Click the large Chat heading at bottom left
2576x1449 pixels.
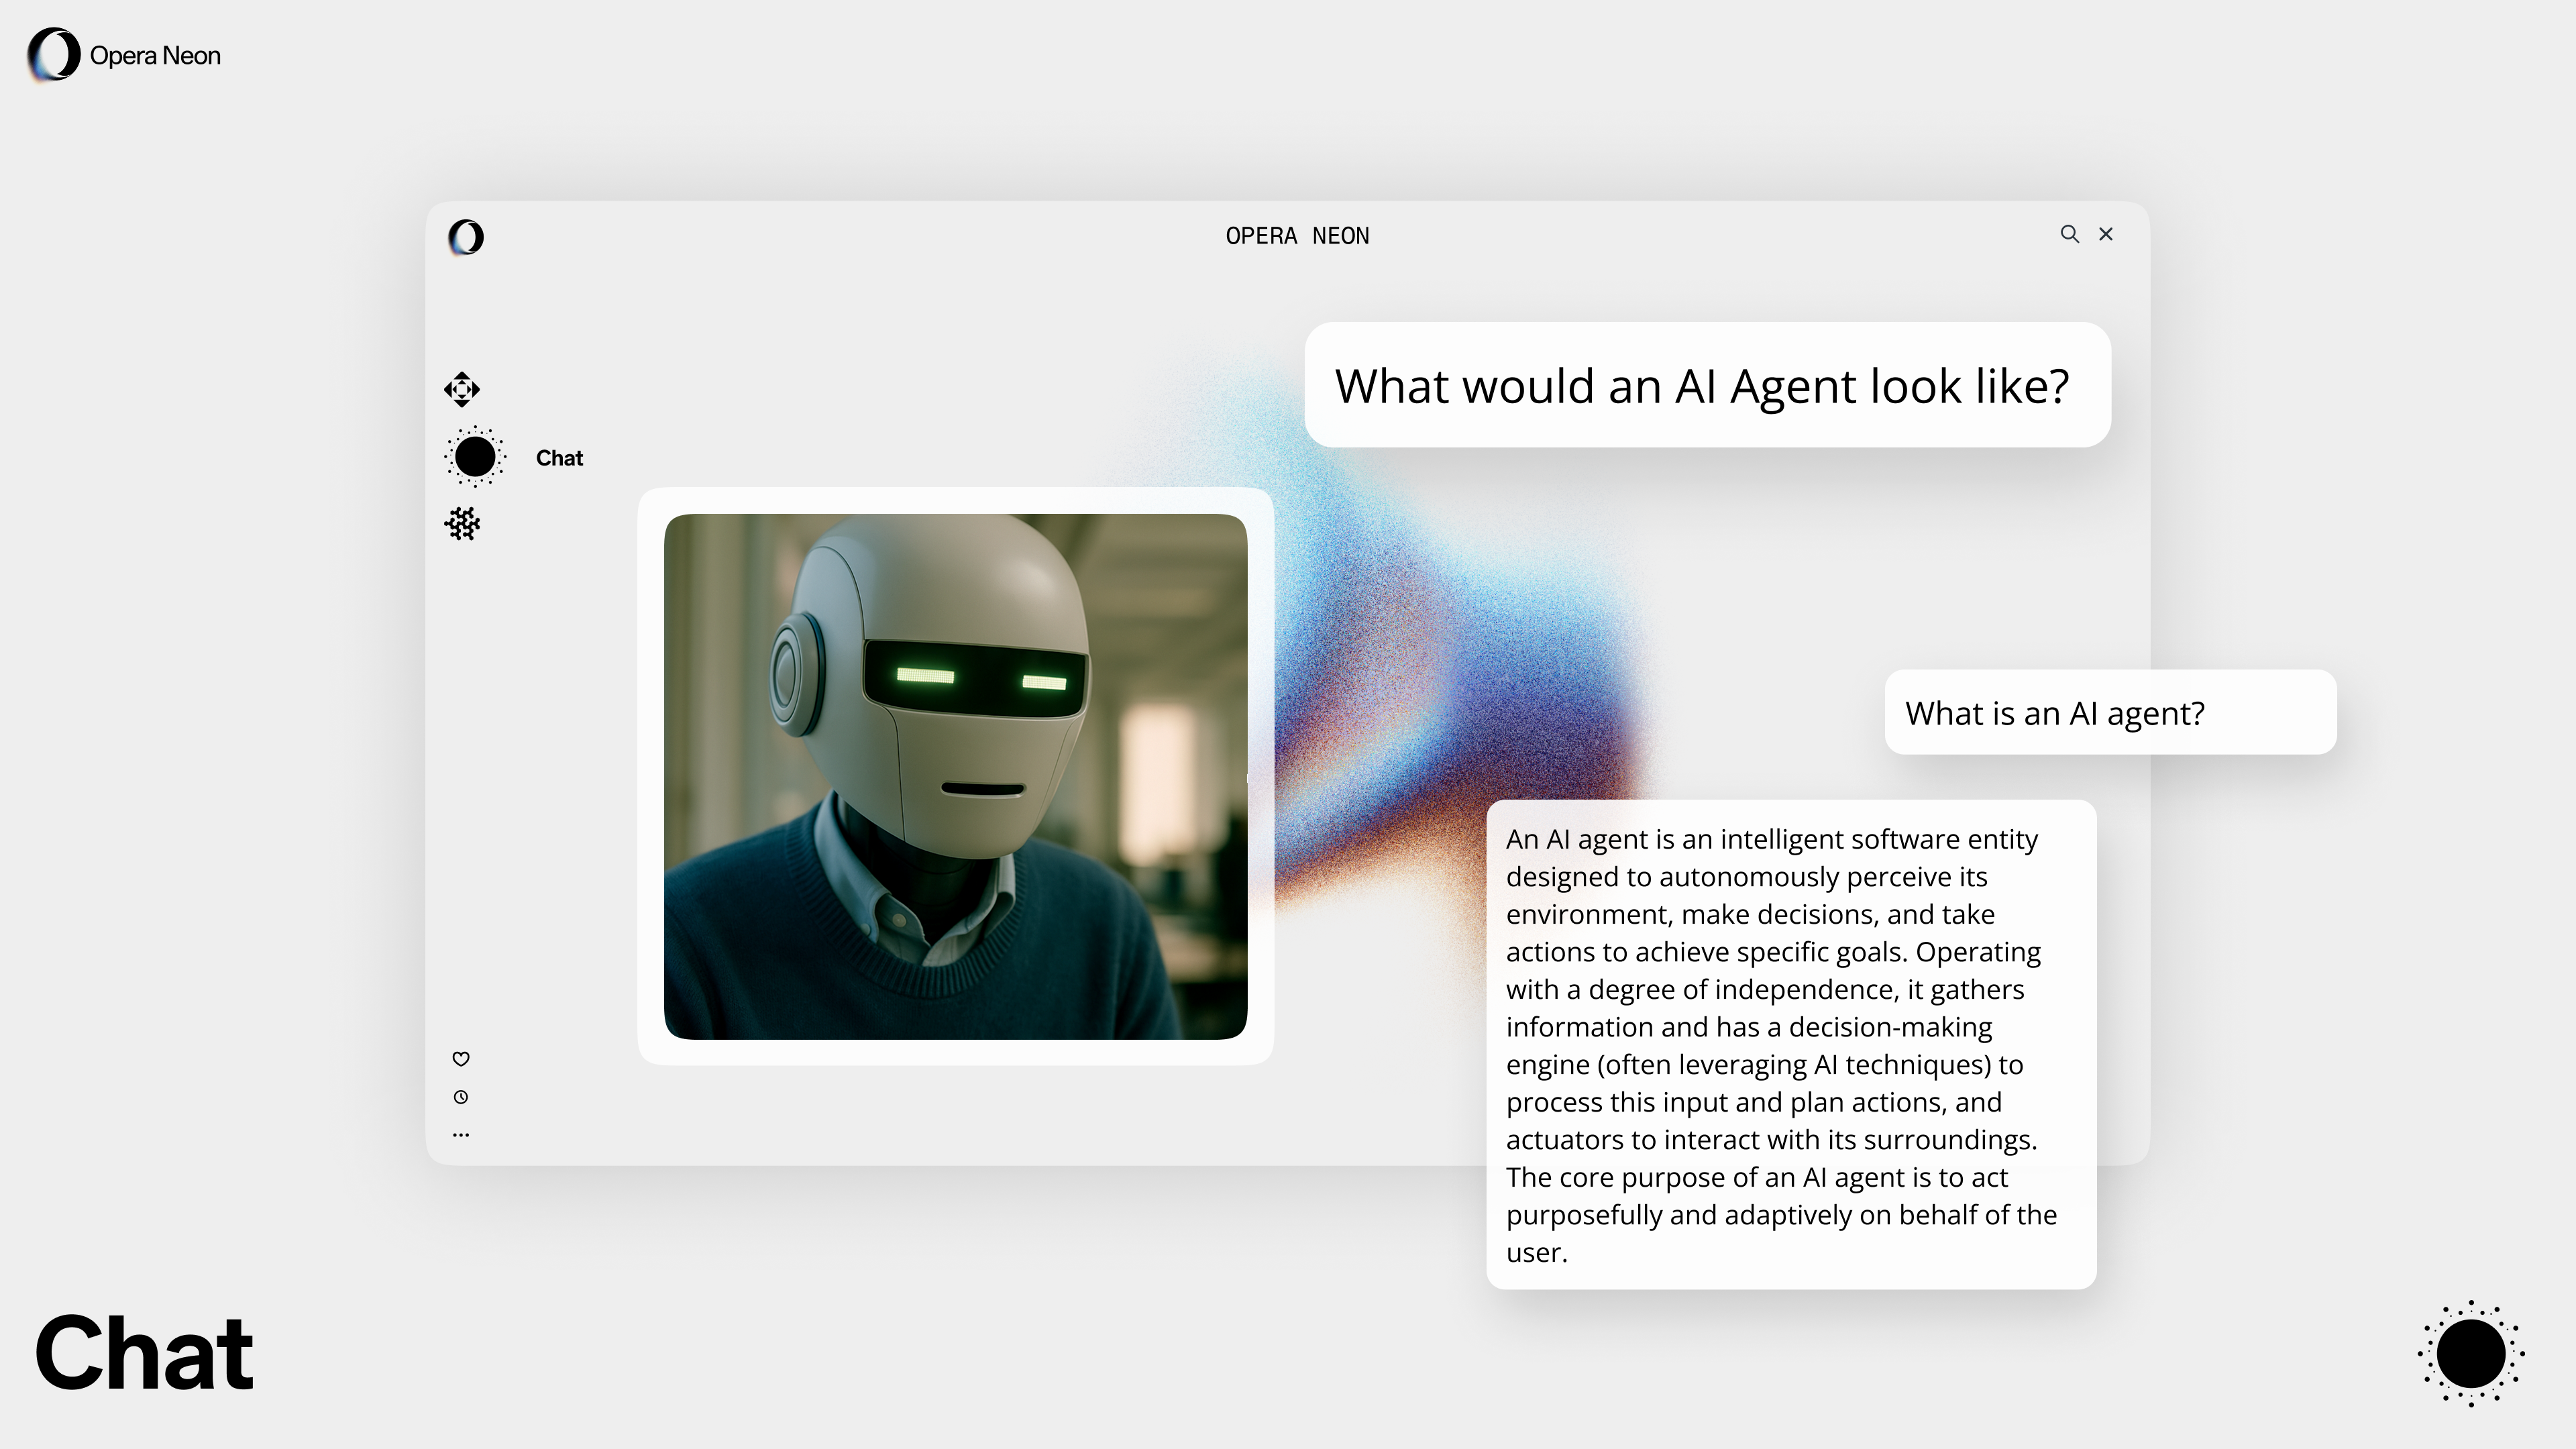144,1353
